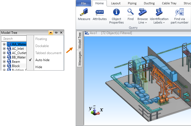Select the Measure tool icon
This screenshot has width=191, height=126.
(x=84, y=12)
